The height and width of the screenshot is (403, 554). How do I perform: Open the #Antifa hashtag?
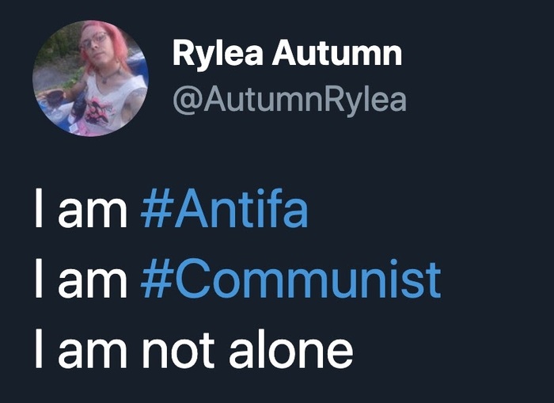[224, 208]
